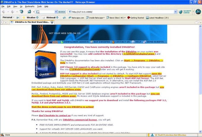Image resolution: width=202 pixels, height=137 pixels.
Task: Click the Getting Started bookmark
Action: coord(136,18)
